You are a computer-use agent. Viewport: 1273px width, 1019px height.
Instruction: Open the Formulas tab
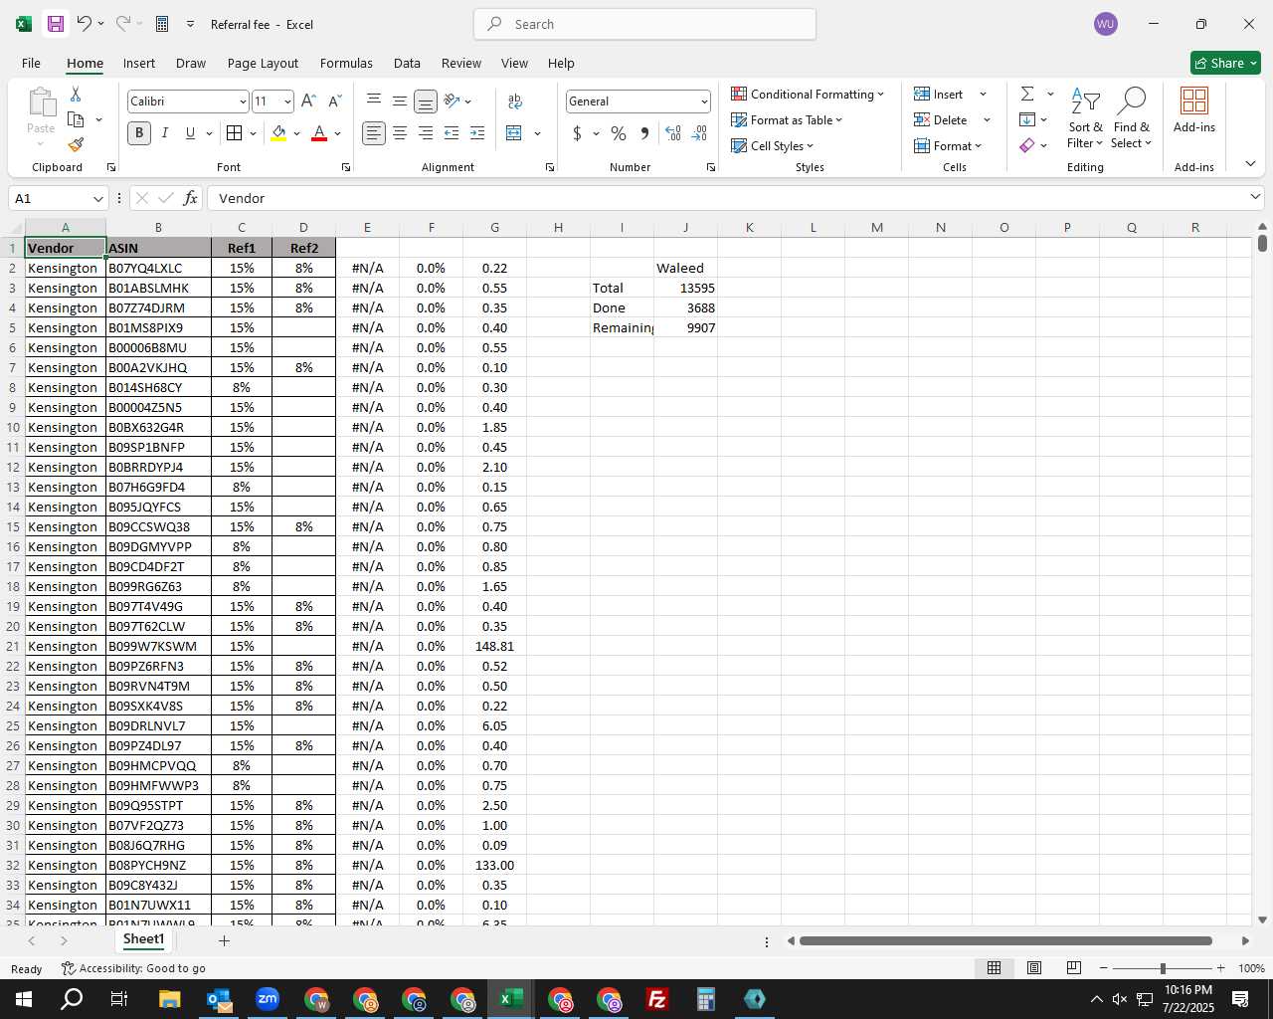coord(346,63)
